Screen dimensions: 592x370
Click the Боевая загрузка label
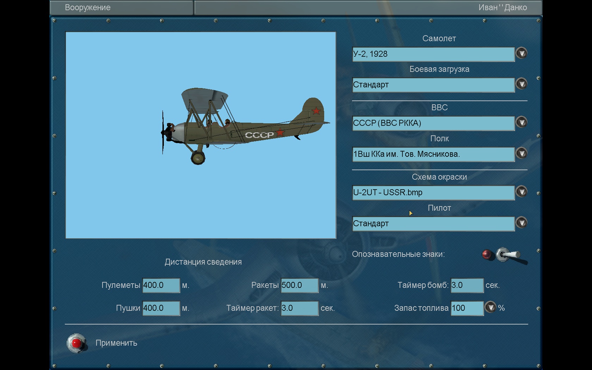point(439,69)
